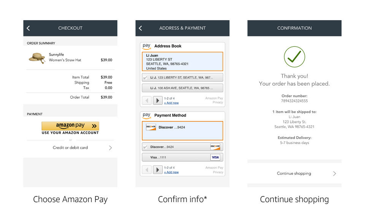Go to previous page of Address Book
This screenshot has width=365, height=209.
click(x=147, y=101)
